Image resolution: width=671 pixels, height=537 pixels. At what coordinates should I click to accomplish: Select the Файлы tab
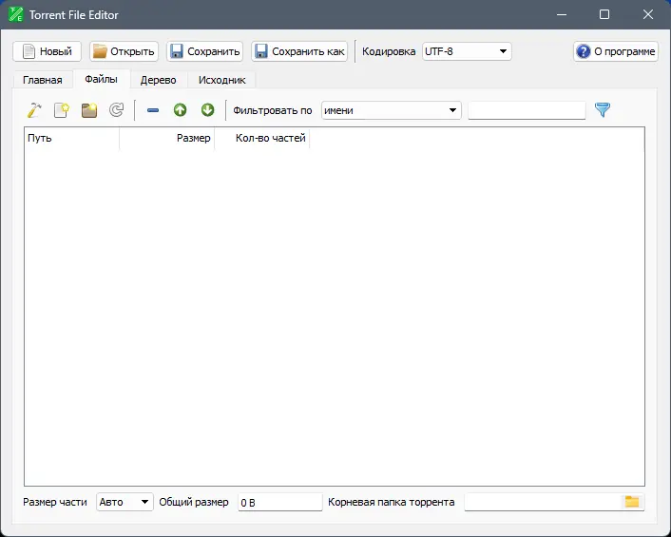click(101, 79)
